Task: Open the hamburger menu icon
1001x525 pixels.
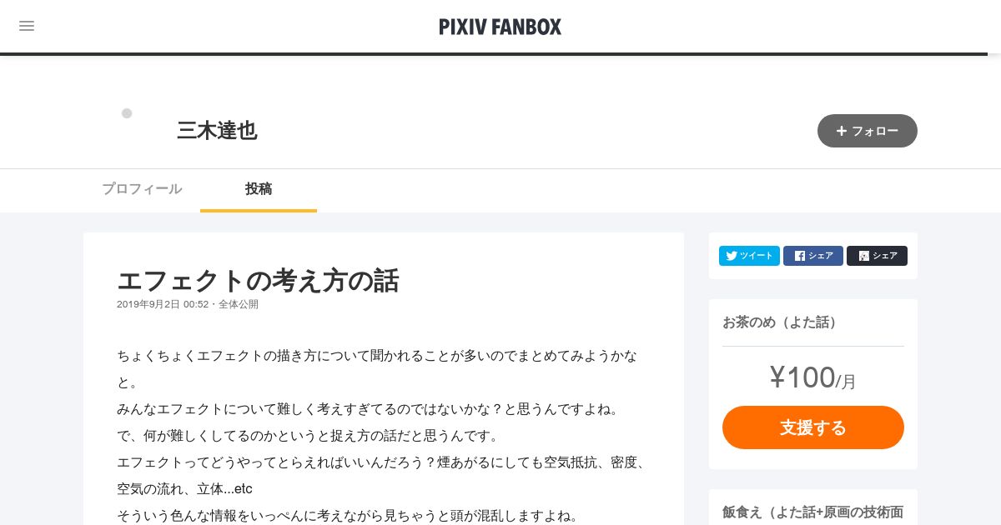Action: (27, 26)
